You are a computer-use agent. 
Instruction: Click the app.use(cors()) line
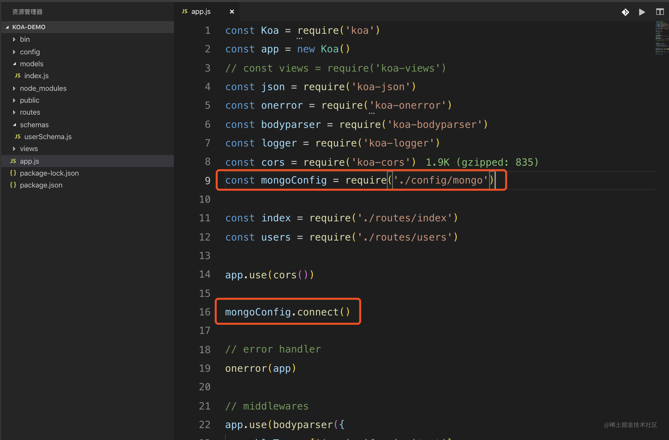[269, 275]
